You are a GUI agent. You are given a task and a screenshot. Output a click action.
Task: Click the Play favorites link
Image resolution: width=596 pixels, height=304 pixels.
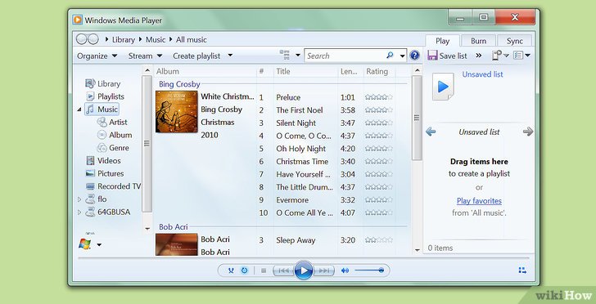(x=479, y=201)
